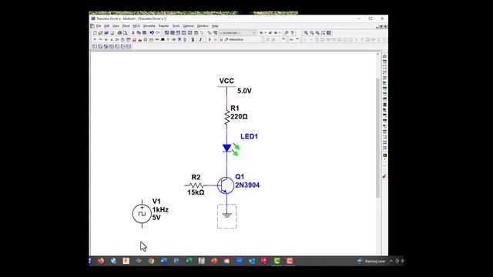Screen dimensions: 493x277
Task: Click the Print icon
Action: click(x=119, y=32)
